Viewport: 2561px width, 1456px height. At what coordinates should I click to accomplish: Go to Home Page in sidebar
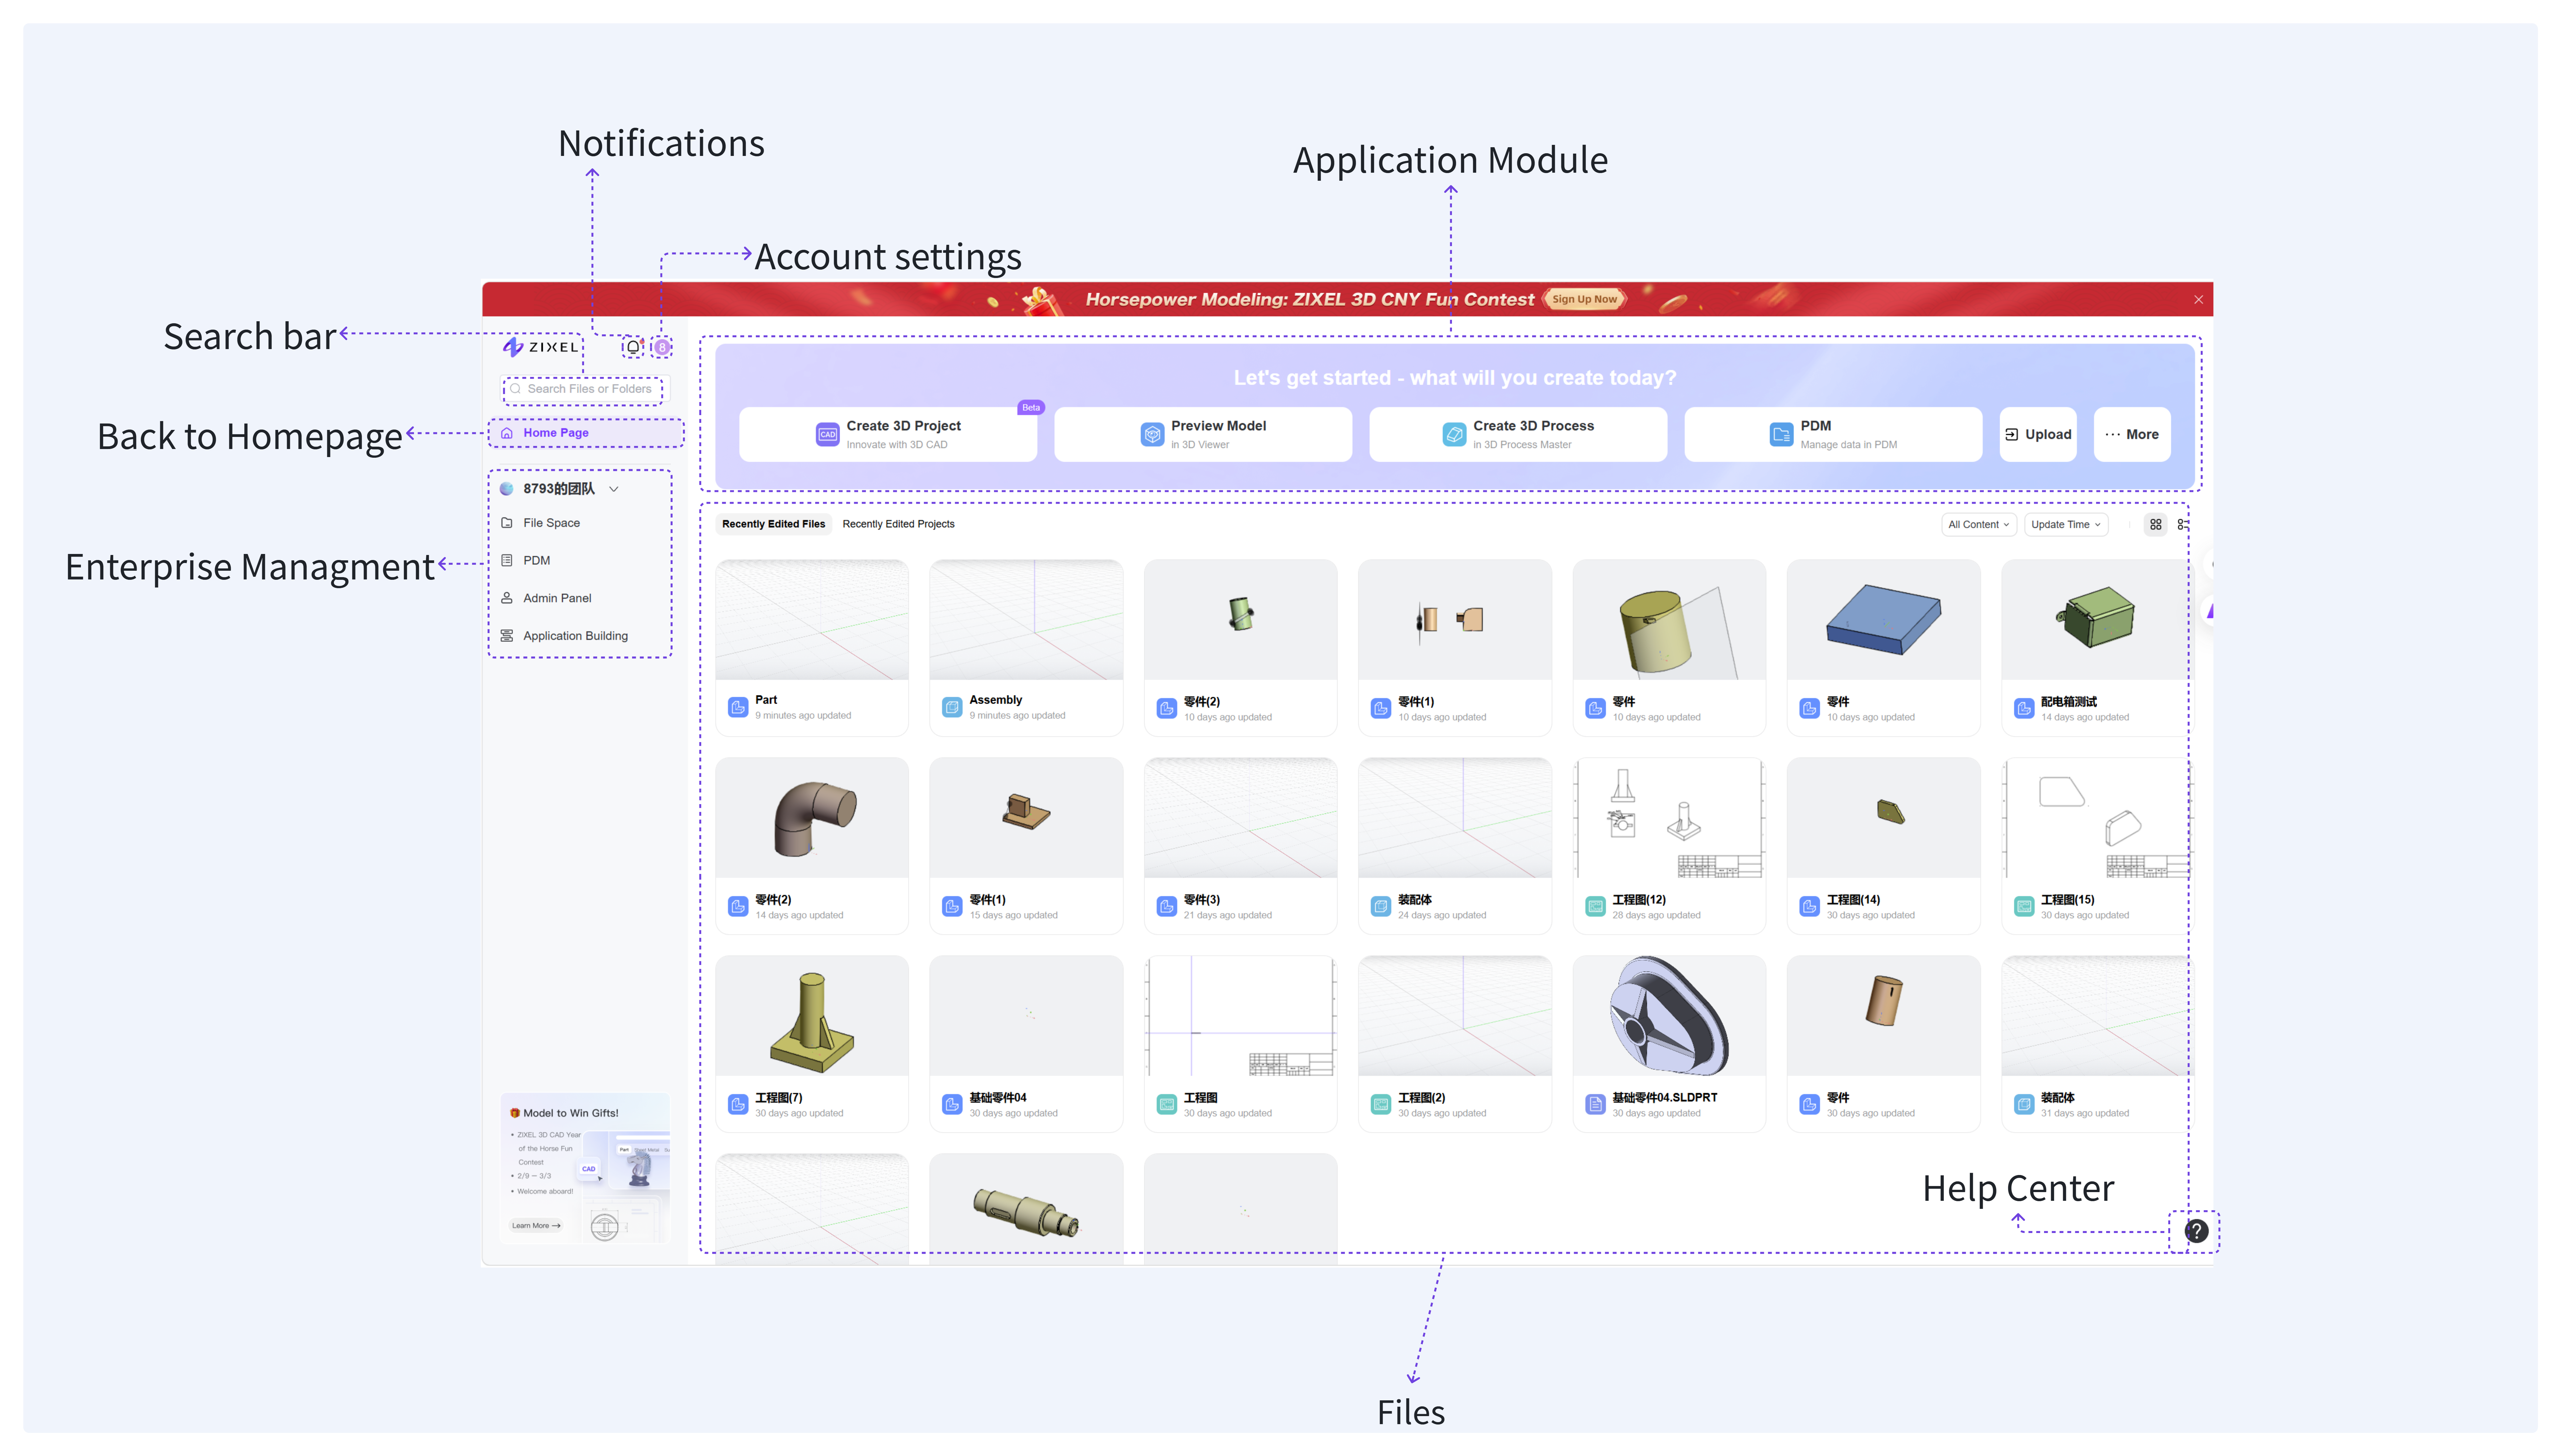point(586,433)
